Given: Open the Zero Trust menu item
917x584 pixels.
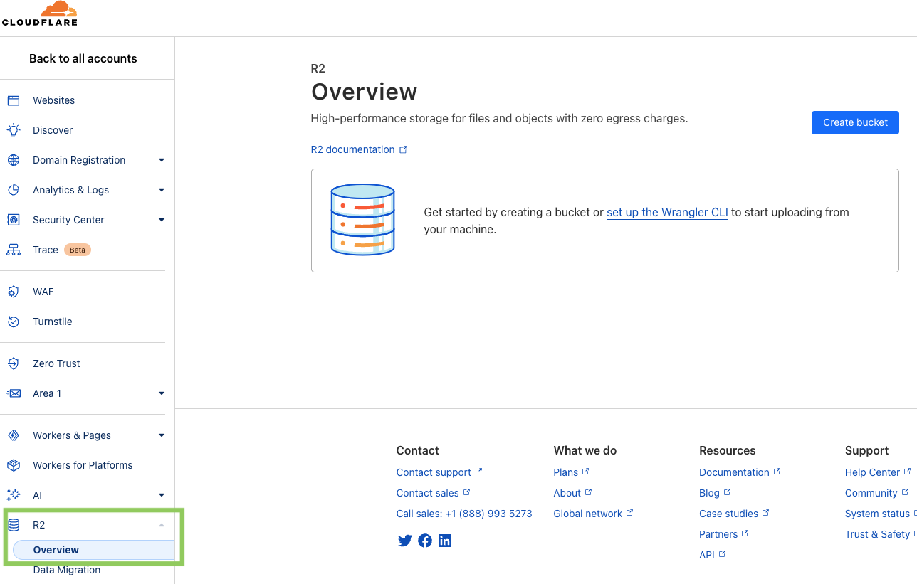Looking at the screenshot, I should click(56, 363).
